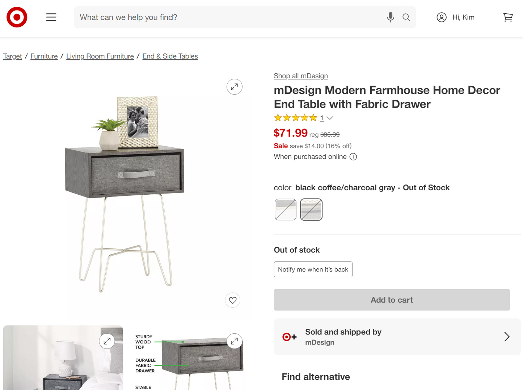Navigate to the Living Room Furniture breadcrumb
The image size is (523, 390).
(100, 56)
